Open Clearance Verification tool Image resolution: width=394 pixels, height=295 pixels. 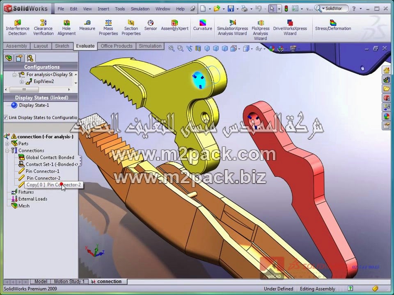43,27
